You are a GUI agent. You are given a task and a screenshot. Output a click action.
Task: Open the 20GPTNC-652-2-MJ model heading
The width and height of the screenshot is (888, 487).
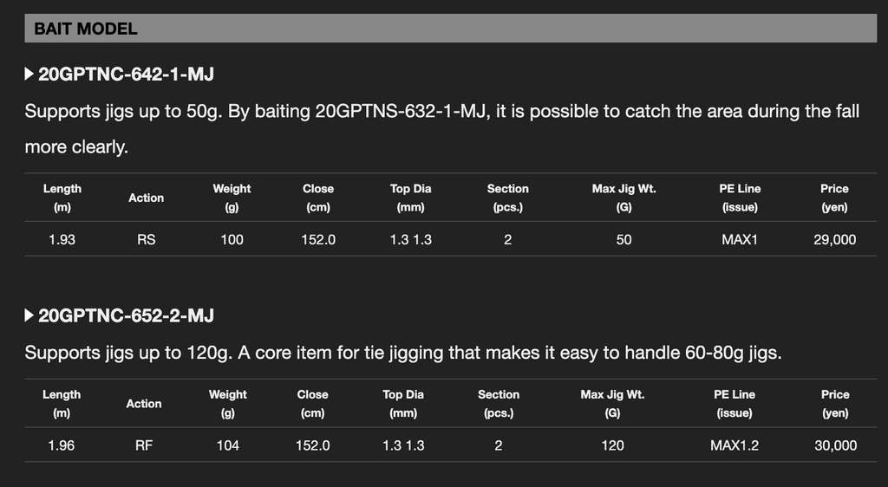point(126,315)
